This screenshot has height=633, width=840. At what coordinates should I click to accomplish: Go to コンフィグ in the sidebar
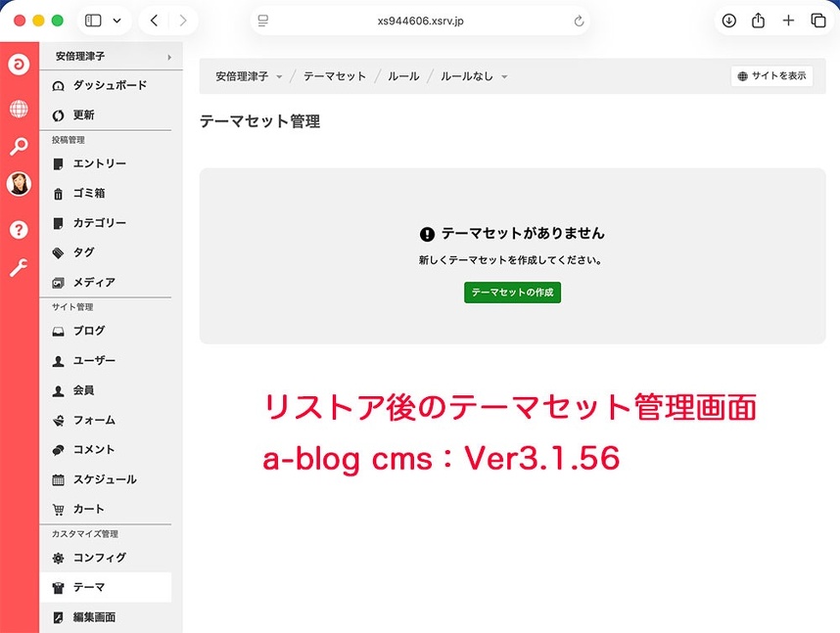pyautogui.click(x=99, y=558)
